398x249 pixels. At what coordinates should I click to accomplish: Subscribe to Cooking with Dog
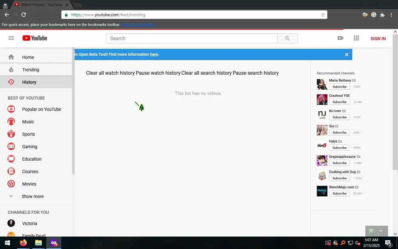339,178
